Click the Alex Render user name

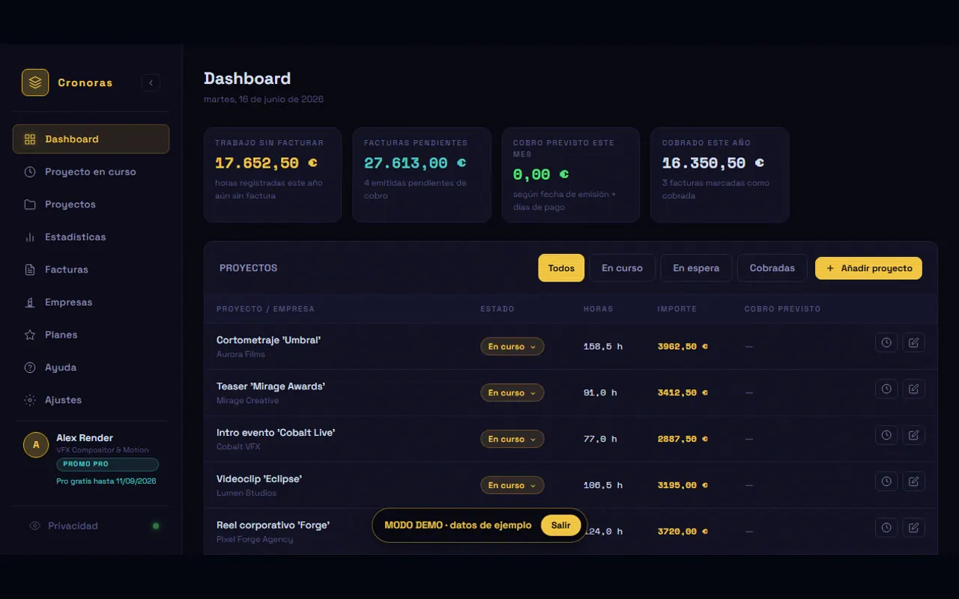85,438
